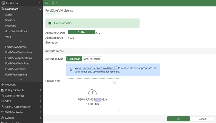This screenshot has width=216, height=123.
Task: Open FortiView Applications
Action: [18, 58]
